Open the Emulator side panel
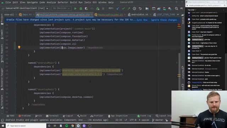Viewport: 227px width, 128px height. 183,73
